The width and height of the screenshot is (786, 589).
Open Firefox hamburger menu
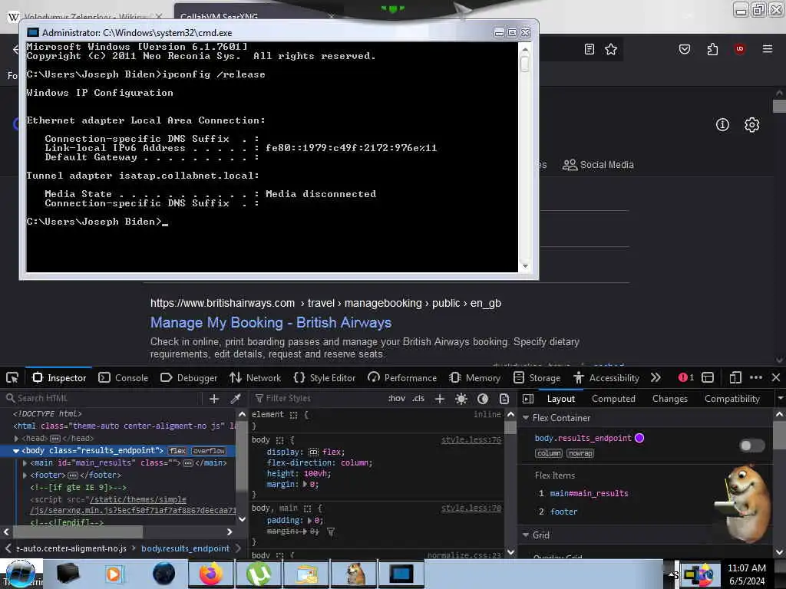(768, 49)
